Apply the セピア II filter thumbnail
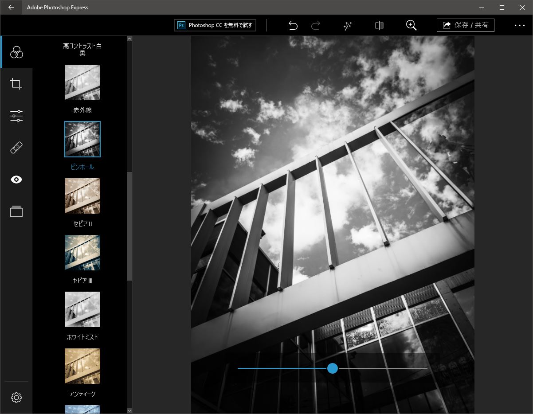Viewport: 533px width, 414px height. point(82,196)
